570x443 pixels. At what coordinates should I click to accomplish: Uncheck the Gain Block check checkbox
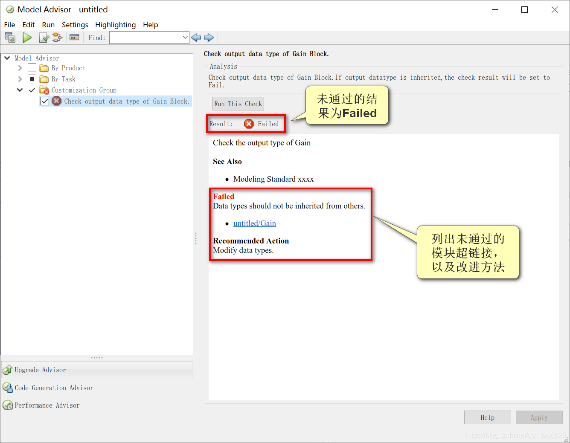coord(45,101)
